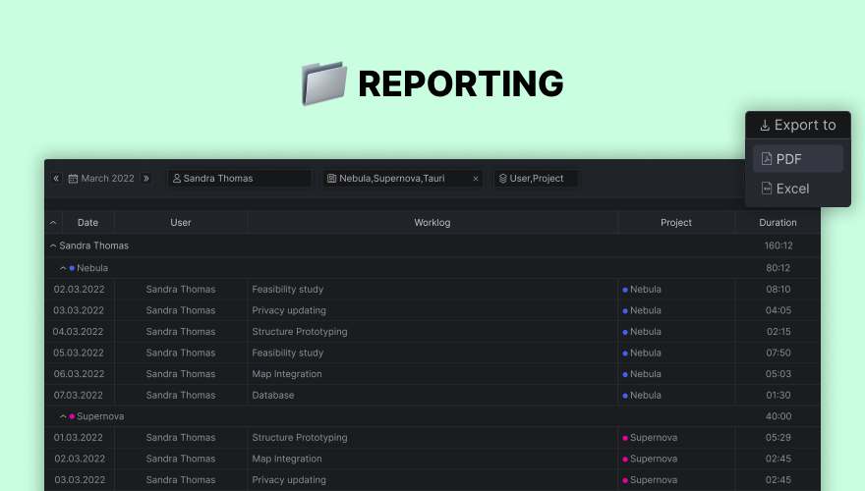The image size is (865, 491).
Task: Click the Excel file icon
Action: pos(767,189)
